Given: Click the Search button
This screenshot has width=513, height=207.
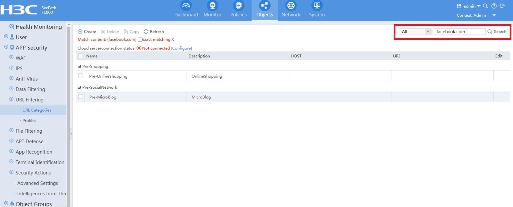Looking at the screenshot, I should [x=497, y=32].
